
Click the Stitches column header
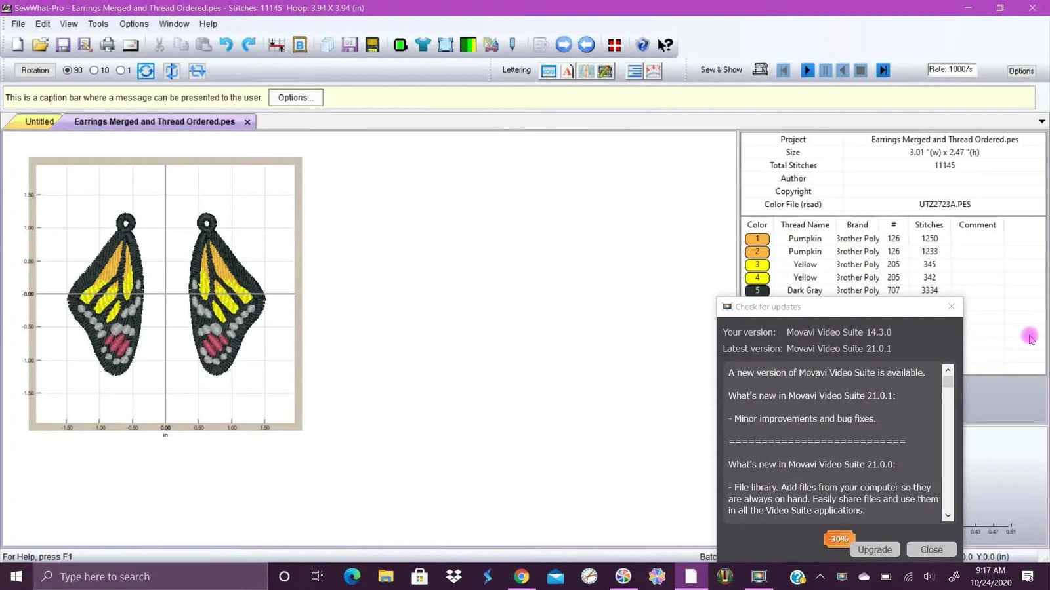(x=929, y=225)
